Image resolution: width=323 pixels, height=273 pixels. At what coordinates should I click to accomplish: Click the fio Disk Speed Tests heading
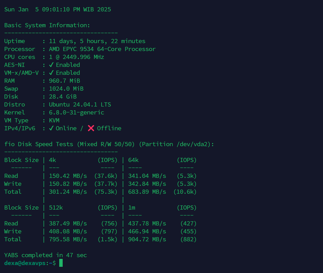click(x=109, y=144)
